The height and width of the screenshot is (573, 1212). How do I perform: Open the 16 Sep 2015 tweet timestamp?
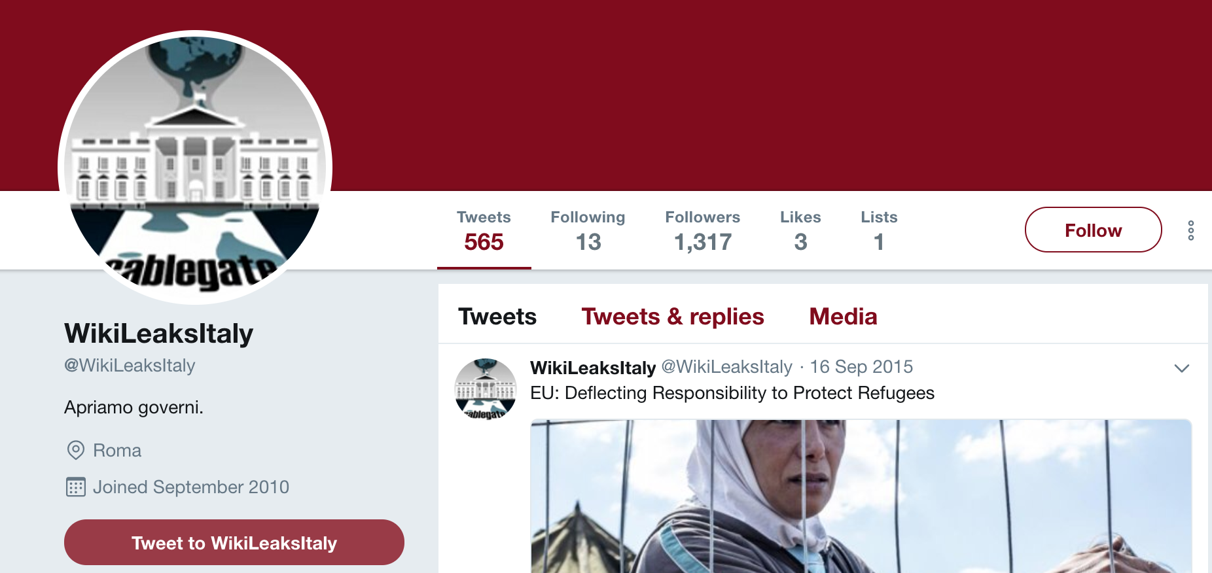coord(861,367)
